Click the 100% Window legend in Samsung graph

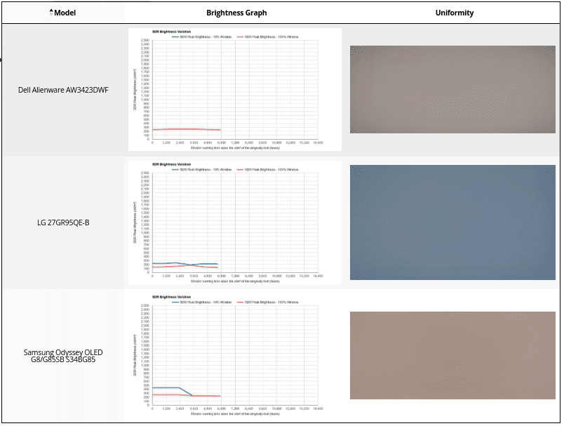pos(267,302)
